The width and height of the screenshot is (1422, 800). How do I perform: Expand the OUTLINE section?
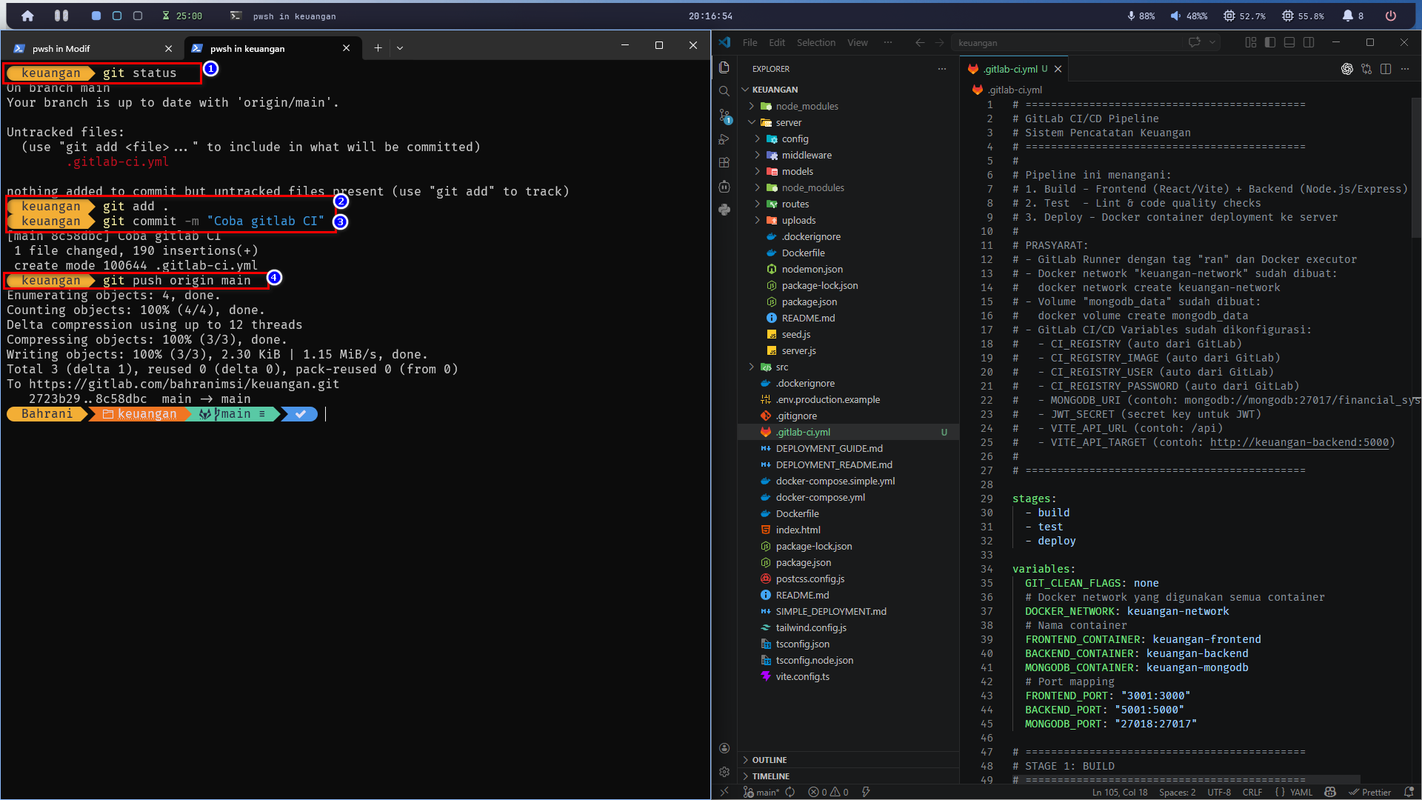coord(848,760)
